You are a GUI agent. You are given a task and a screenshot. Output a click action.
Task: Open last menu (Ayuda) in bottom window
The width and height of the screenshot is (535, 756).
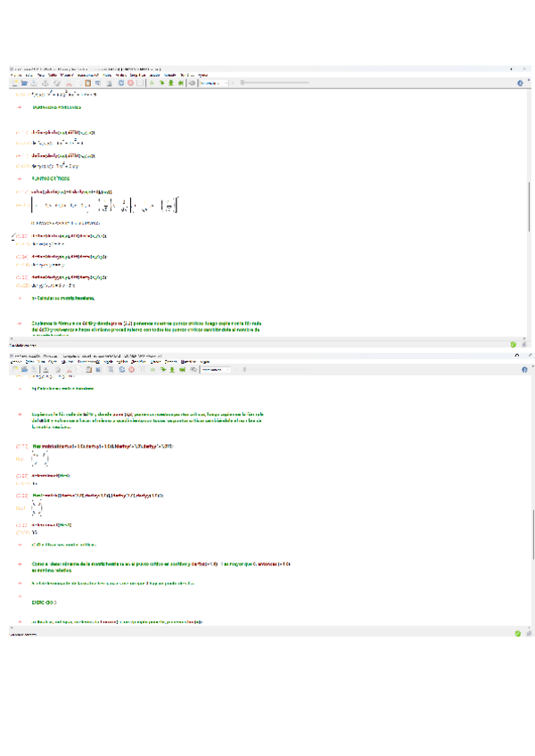coord(204,362)
